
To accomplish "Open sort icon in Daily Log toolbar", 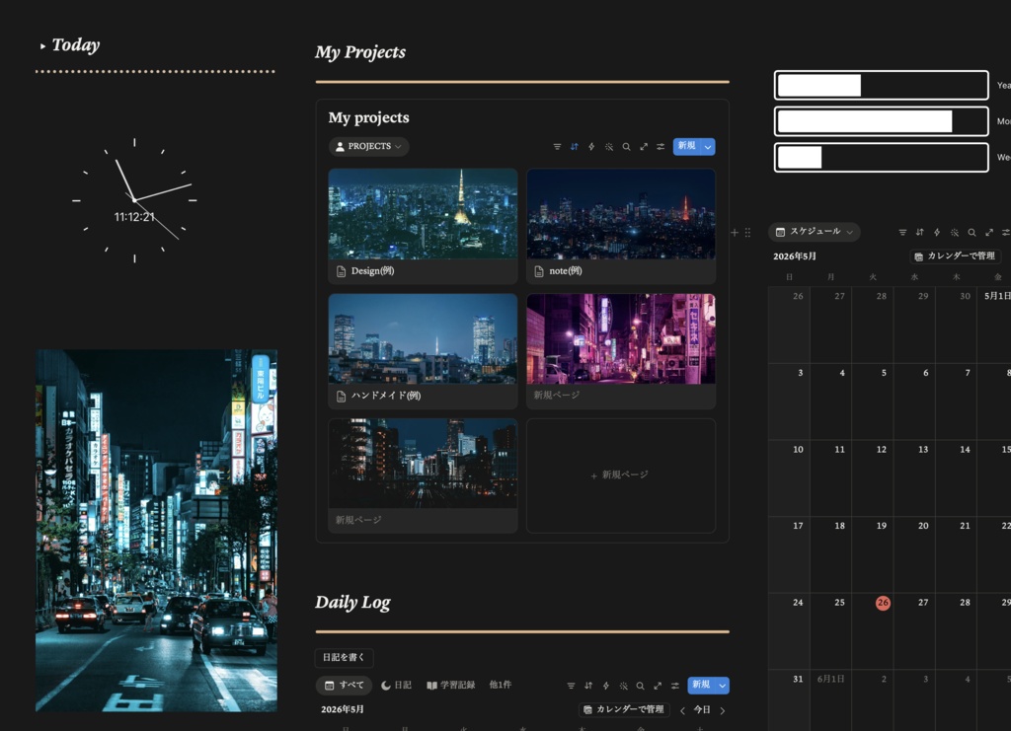I will pos(588,686).
